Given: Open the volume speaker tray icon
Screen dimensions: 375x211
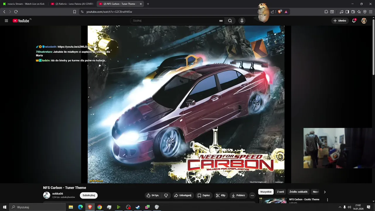Looking at the screenshot, I should point(349,207).
